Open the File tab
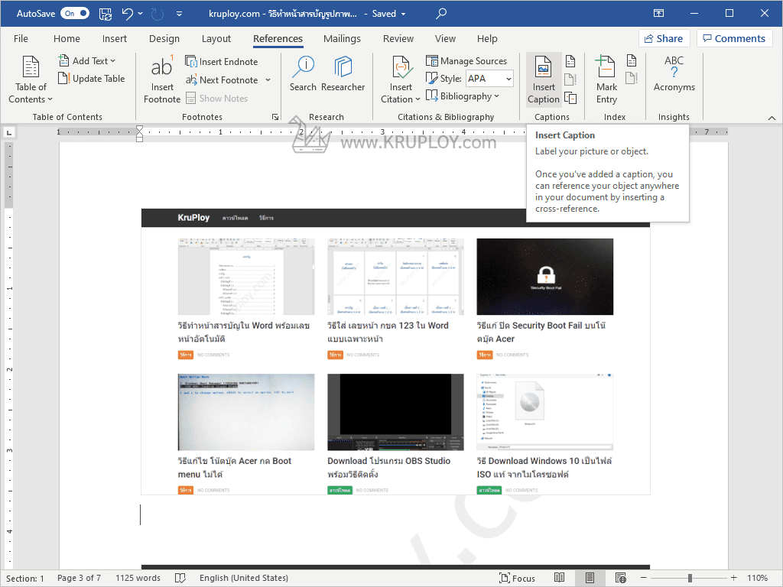 pos(21,38)
